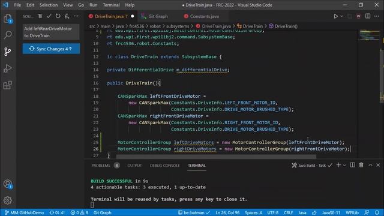Create a new terminal with plus icon
Viewport: 384px width, 216px height.
[x=338, y=166]
